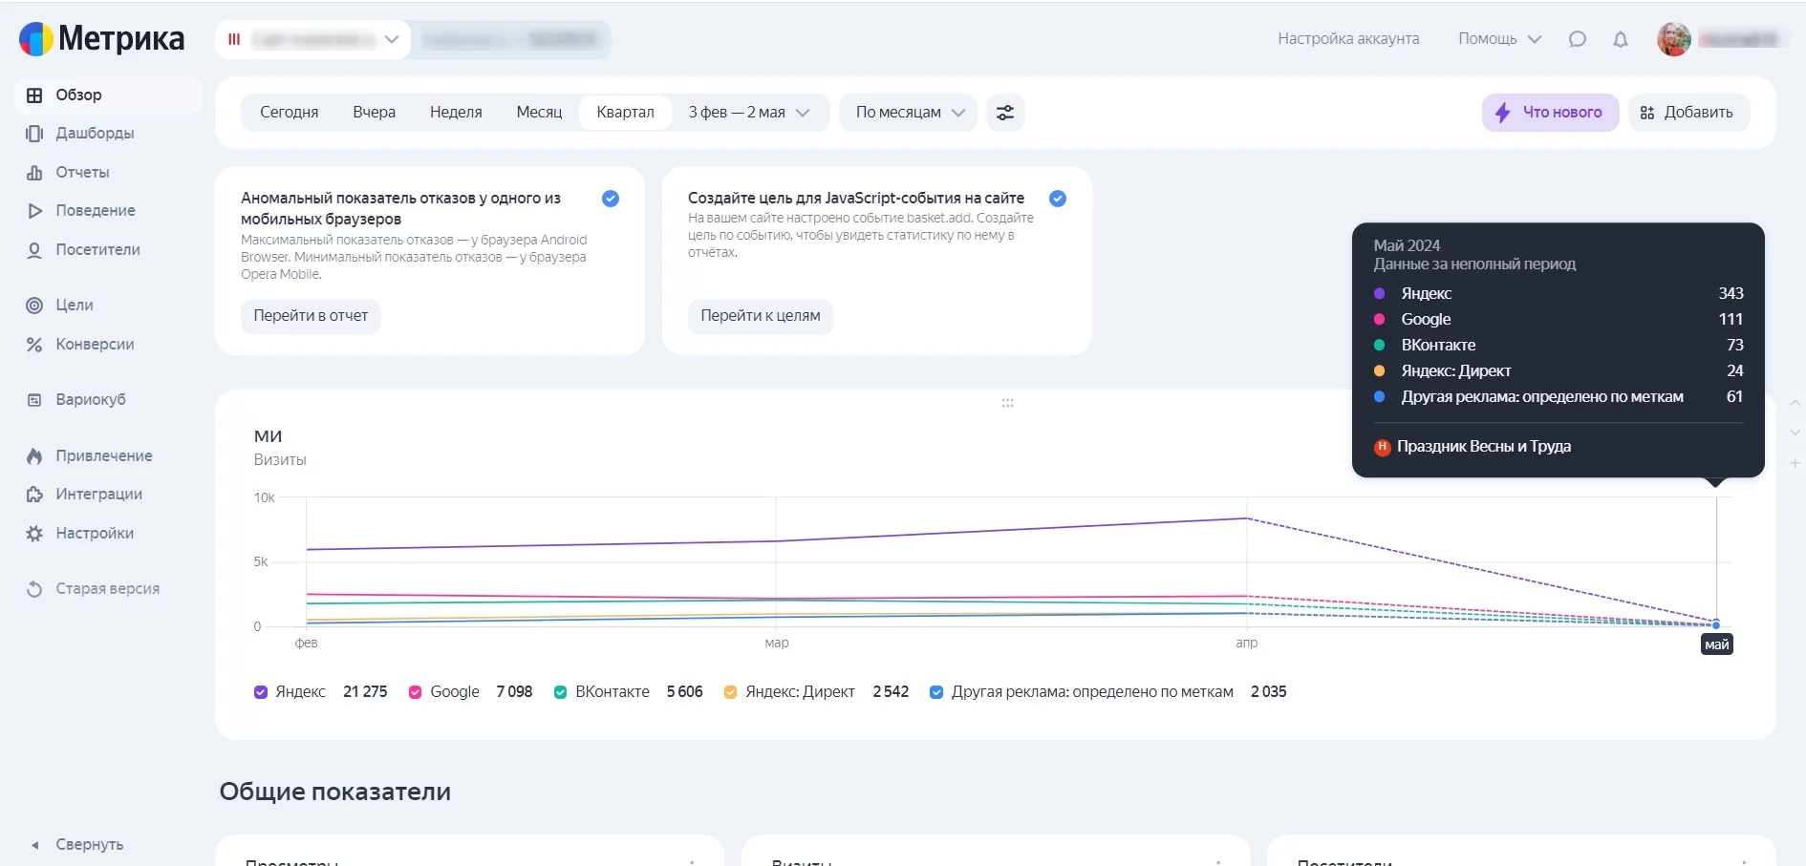Click the Старая версия restore icon
Image resolution: width=1806 pixels, height=866 pixels.
tap(34, 588)
